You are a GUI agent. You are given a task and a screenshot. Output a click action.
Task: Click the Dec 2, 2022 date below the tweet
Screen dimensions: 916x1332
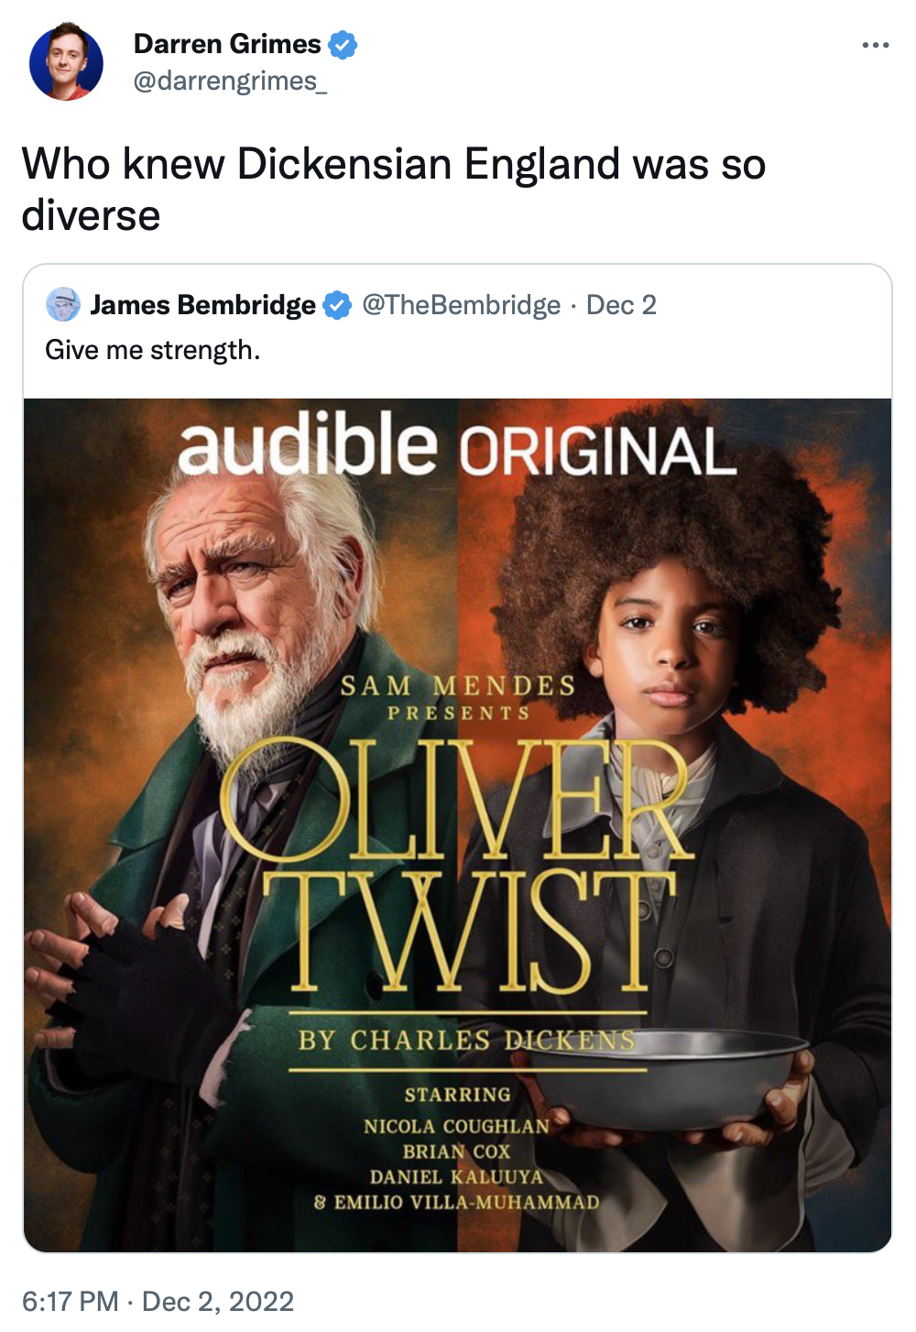(218, 1301)
